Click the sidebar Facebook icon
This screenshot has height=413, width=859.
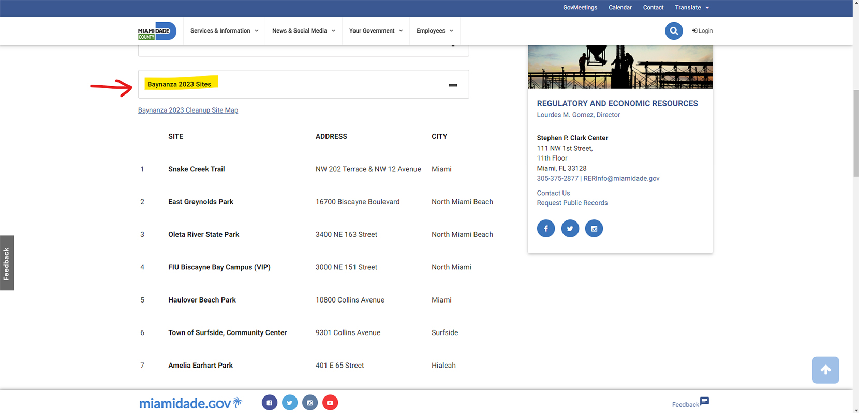[x=545, y=229]
